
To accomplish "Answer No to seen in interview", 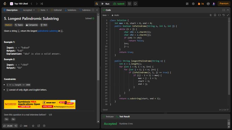I will point(13,119).
